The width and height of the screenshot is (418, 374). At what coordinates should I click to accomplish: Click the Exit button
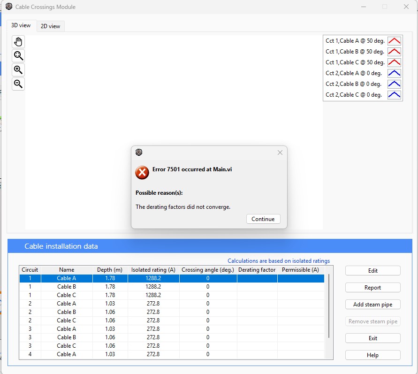click(372, 338)
